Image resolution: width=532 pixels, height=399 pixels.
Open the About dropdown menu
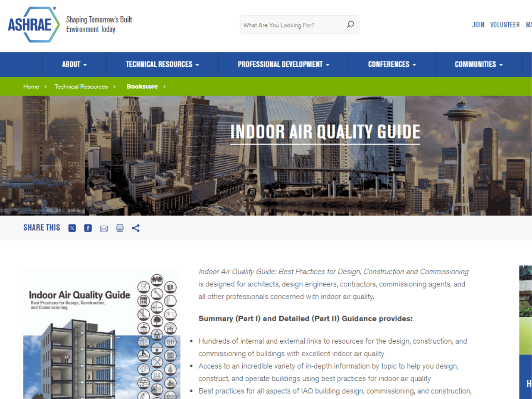pos(74,64)
